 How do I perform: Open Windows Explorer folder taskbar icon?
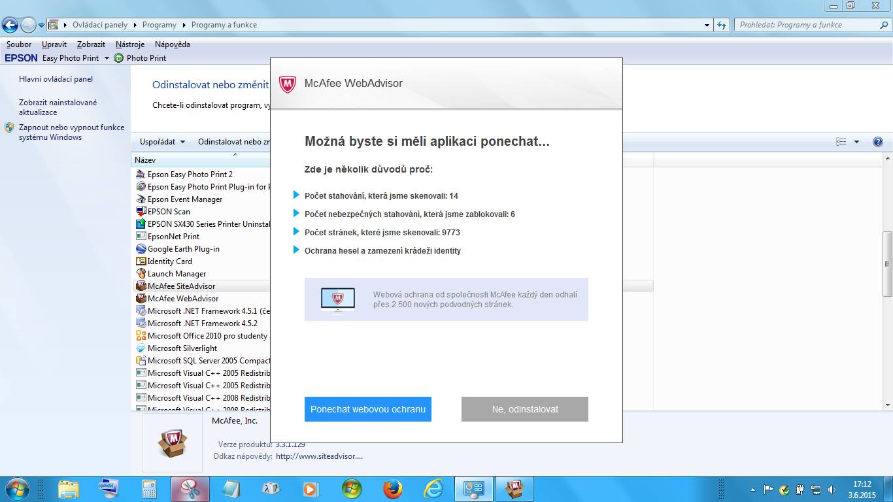pos(69,489)
